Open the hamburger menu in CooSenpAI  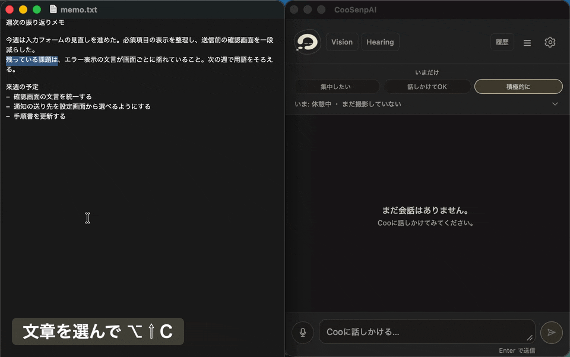click(527, 43)
